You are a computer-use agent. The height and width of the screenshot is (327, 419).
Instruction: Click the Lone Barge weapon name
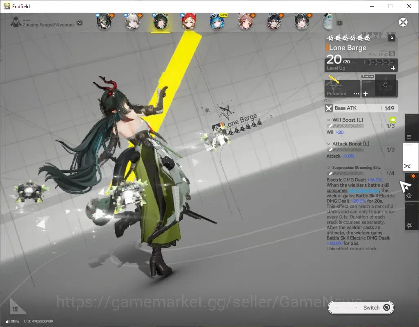point(348,47)
